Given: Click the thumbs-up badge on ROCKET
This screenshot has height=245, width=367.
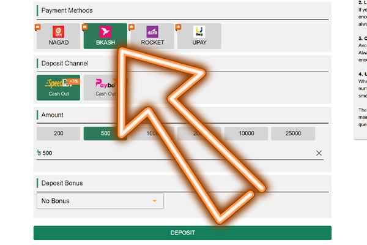Looking at the screenshot, I should point(132,27).
